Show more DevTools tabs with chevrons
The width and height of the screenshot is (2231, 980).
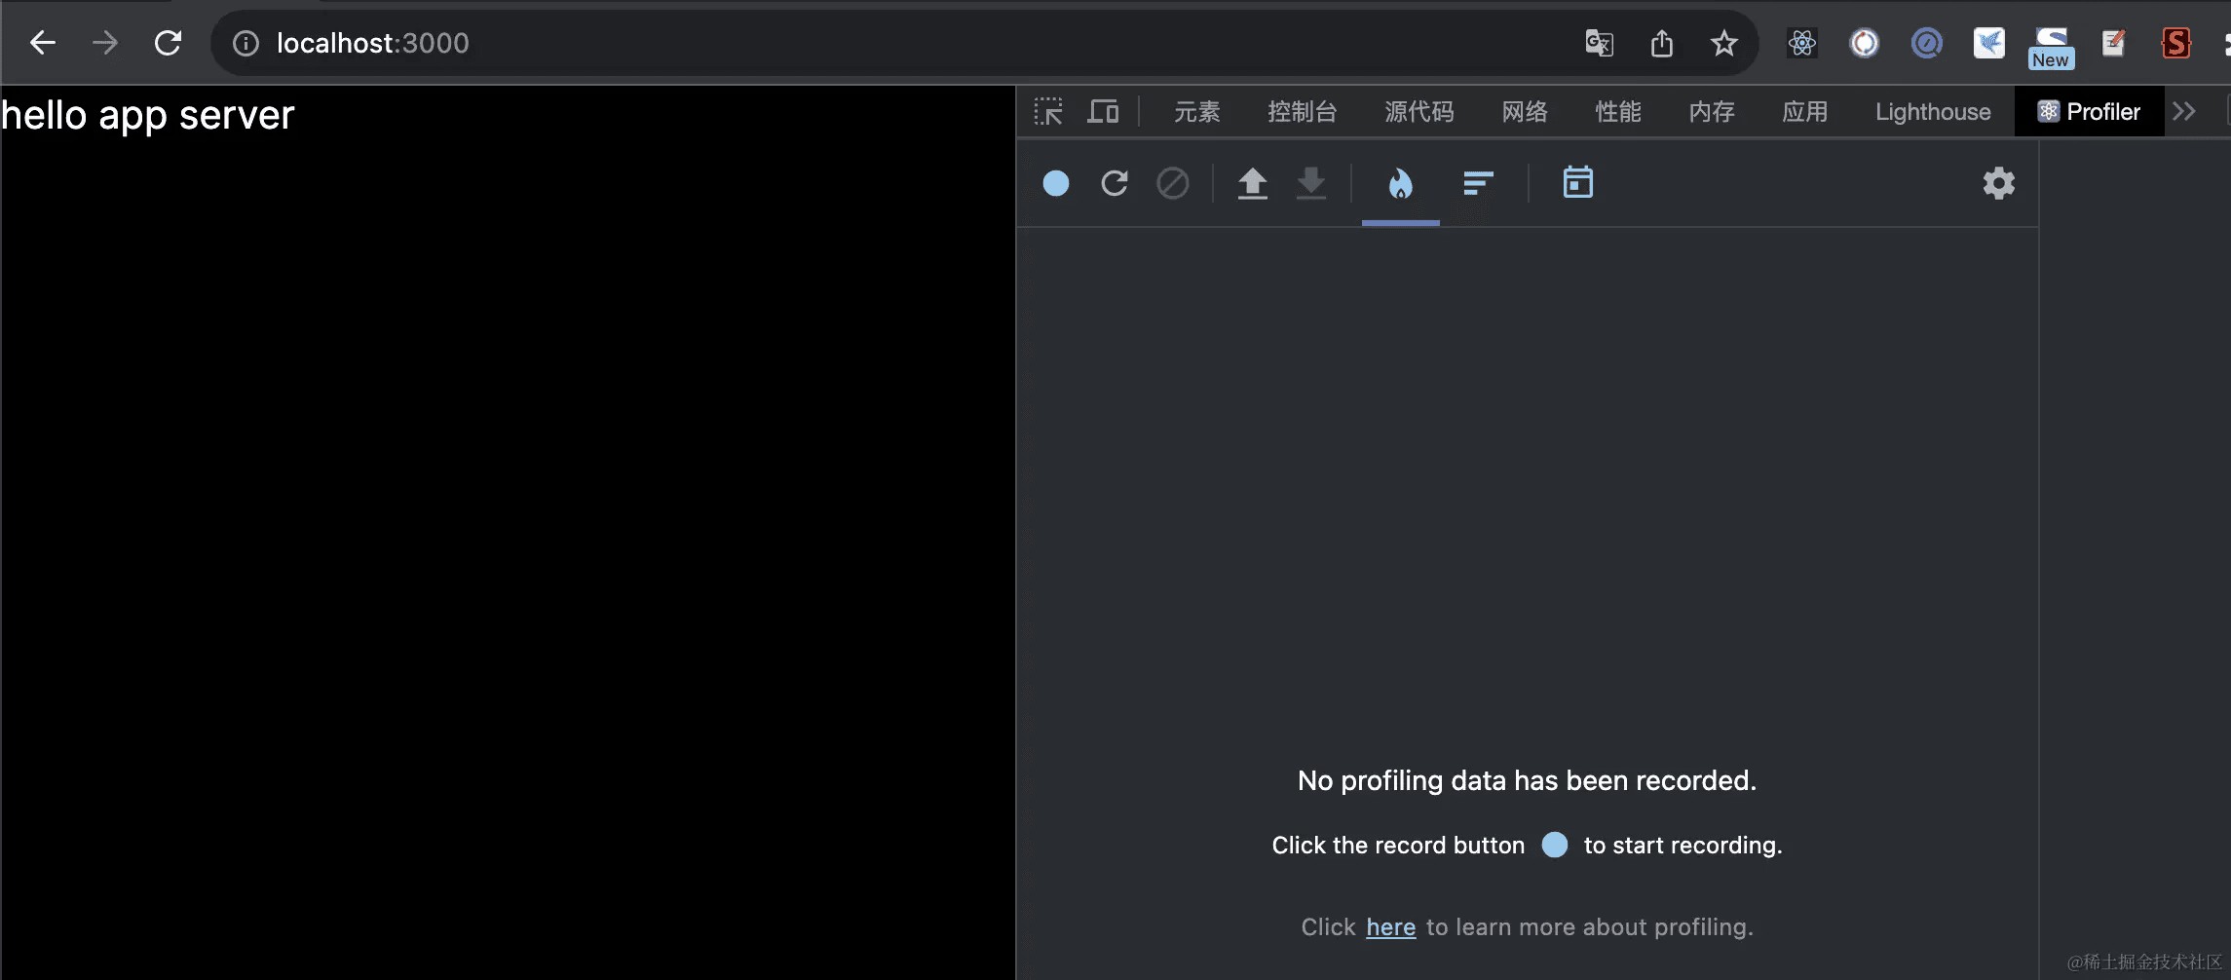(x=2184, y=112)
